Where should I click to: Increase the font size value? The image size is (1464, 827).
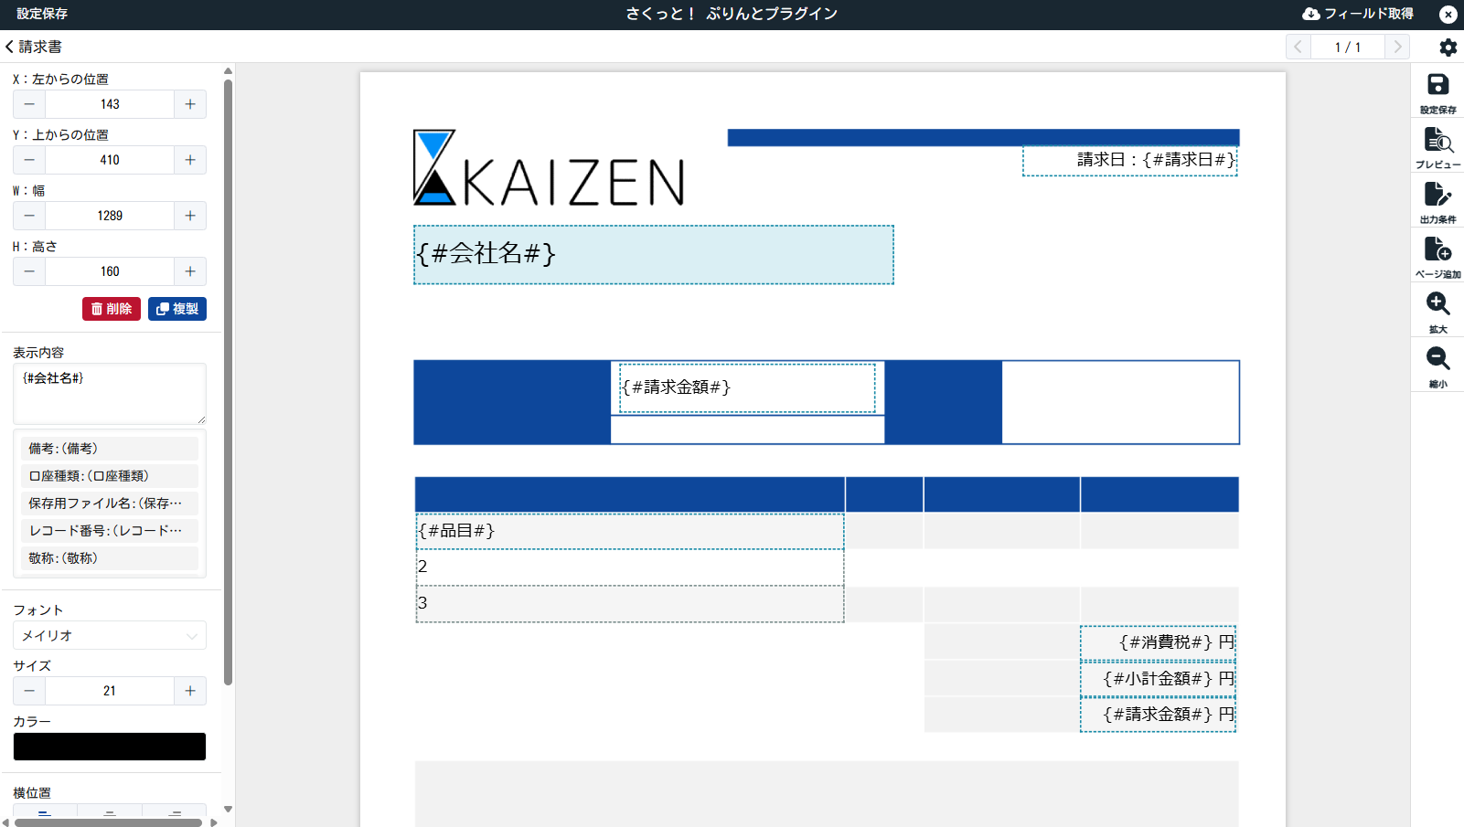point(190,691)
